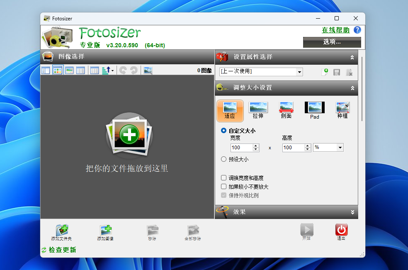Click the 宽度 (width) input field
408x270 pixels.
coord(241,148)
